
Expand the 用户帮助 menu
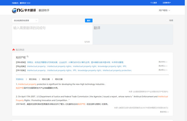point(164,10)
